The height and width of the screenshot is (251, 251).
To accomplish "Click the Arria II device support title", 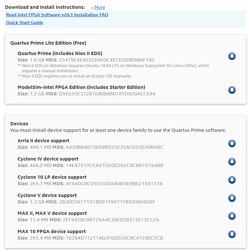I will 44,141.
